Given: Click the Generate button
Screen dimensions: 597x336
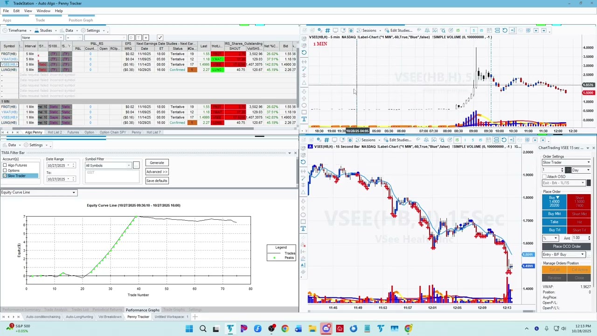Looking at the screenshot, I should 157,163.
